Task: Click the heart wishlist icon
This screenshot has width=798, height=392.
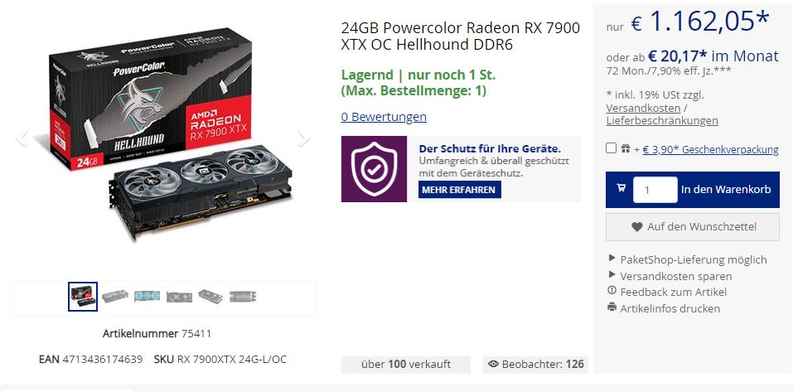Action: tap(636, 227)
